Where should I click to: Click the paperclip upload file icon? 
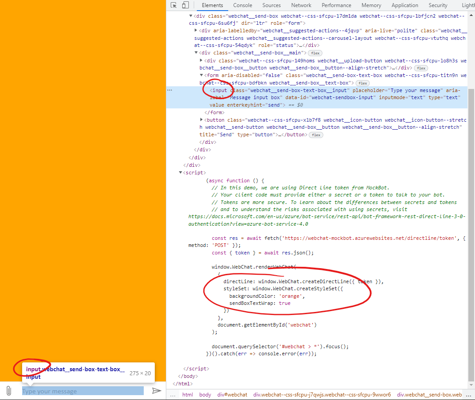pos(9,391)
